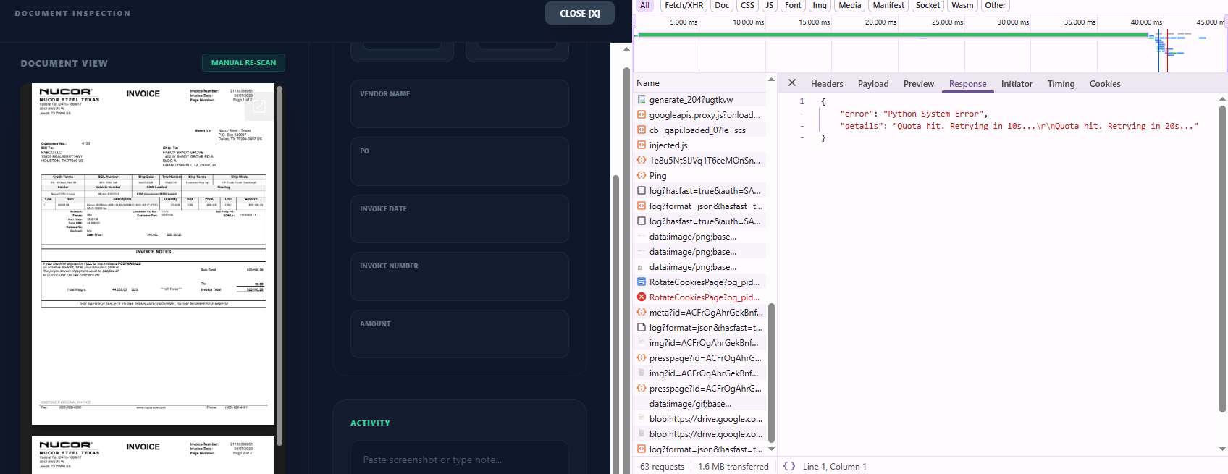
Task: Filter requests by CSS
Action: coord(747,5)
